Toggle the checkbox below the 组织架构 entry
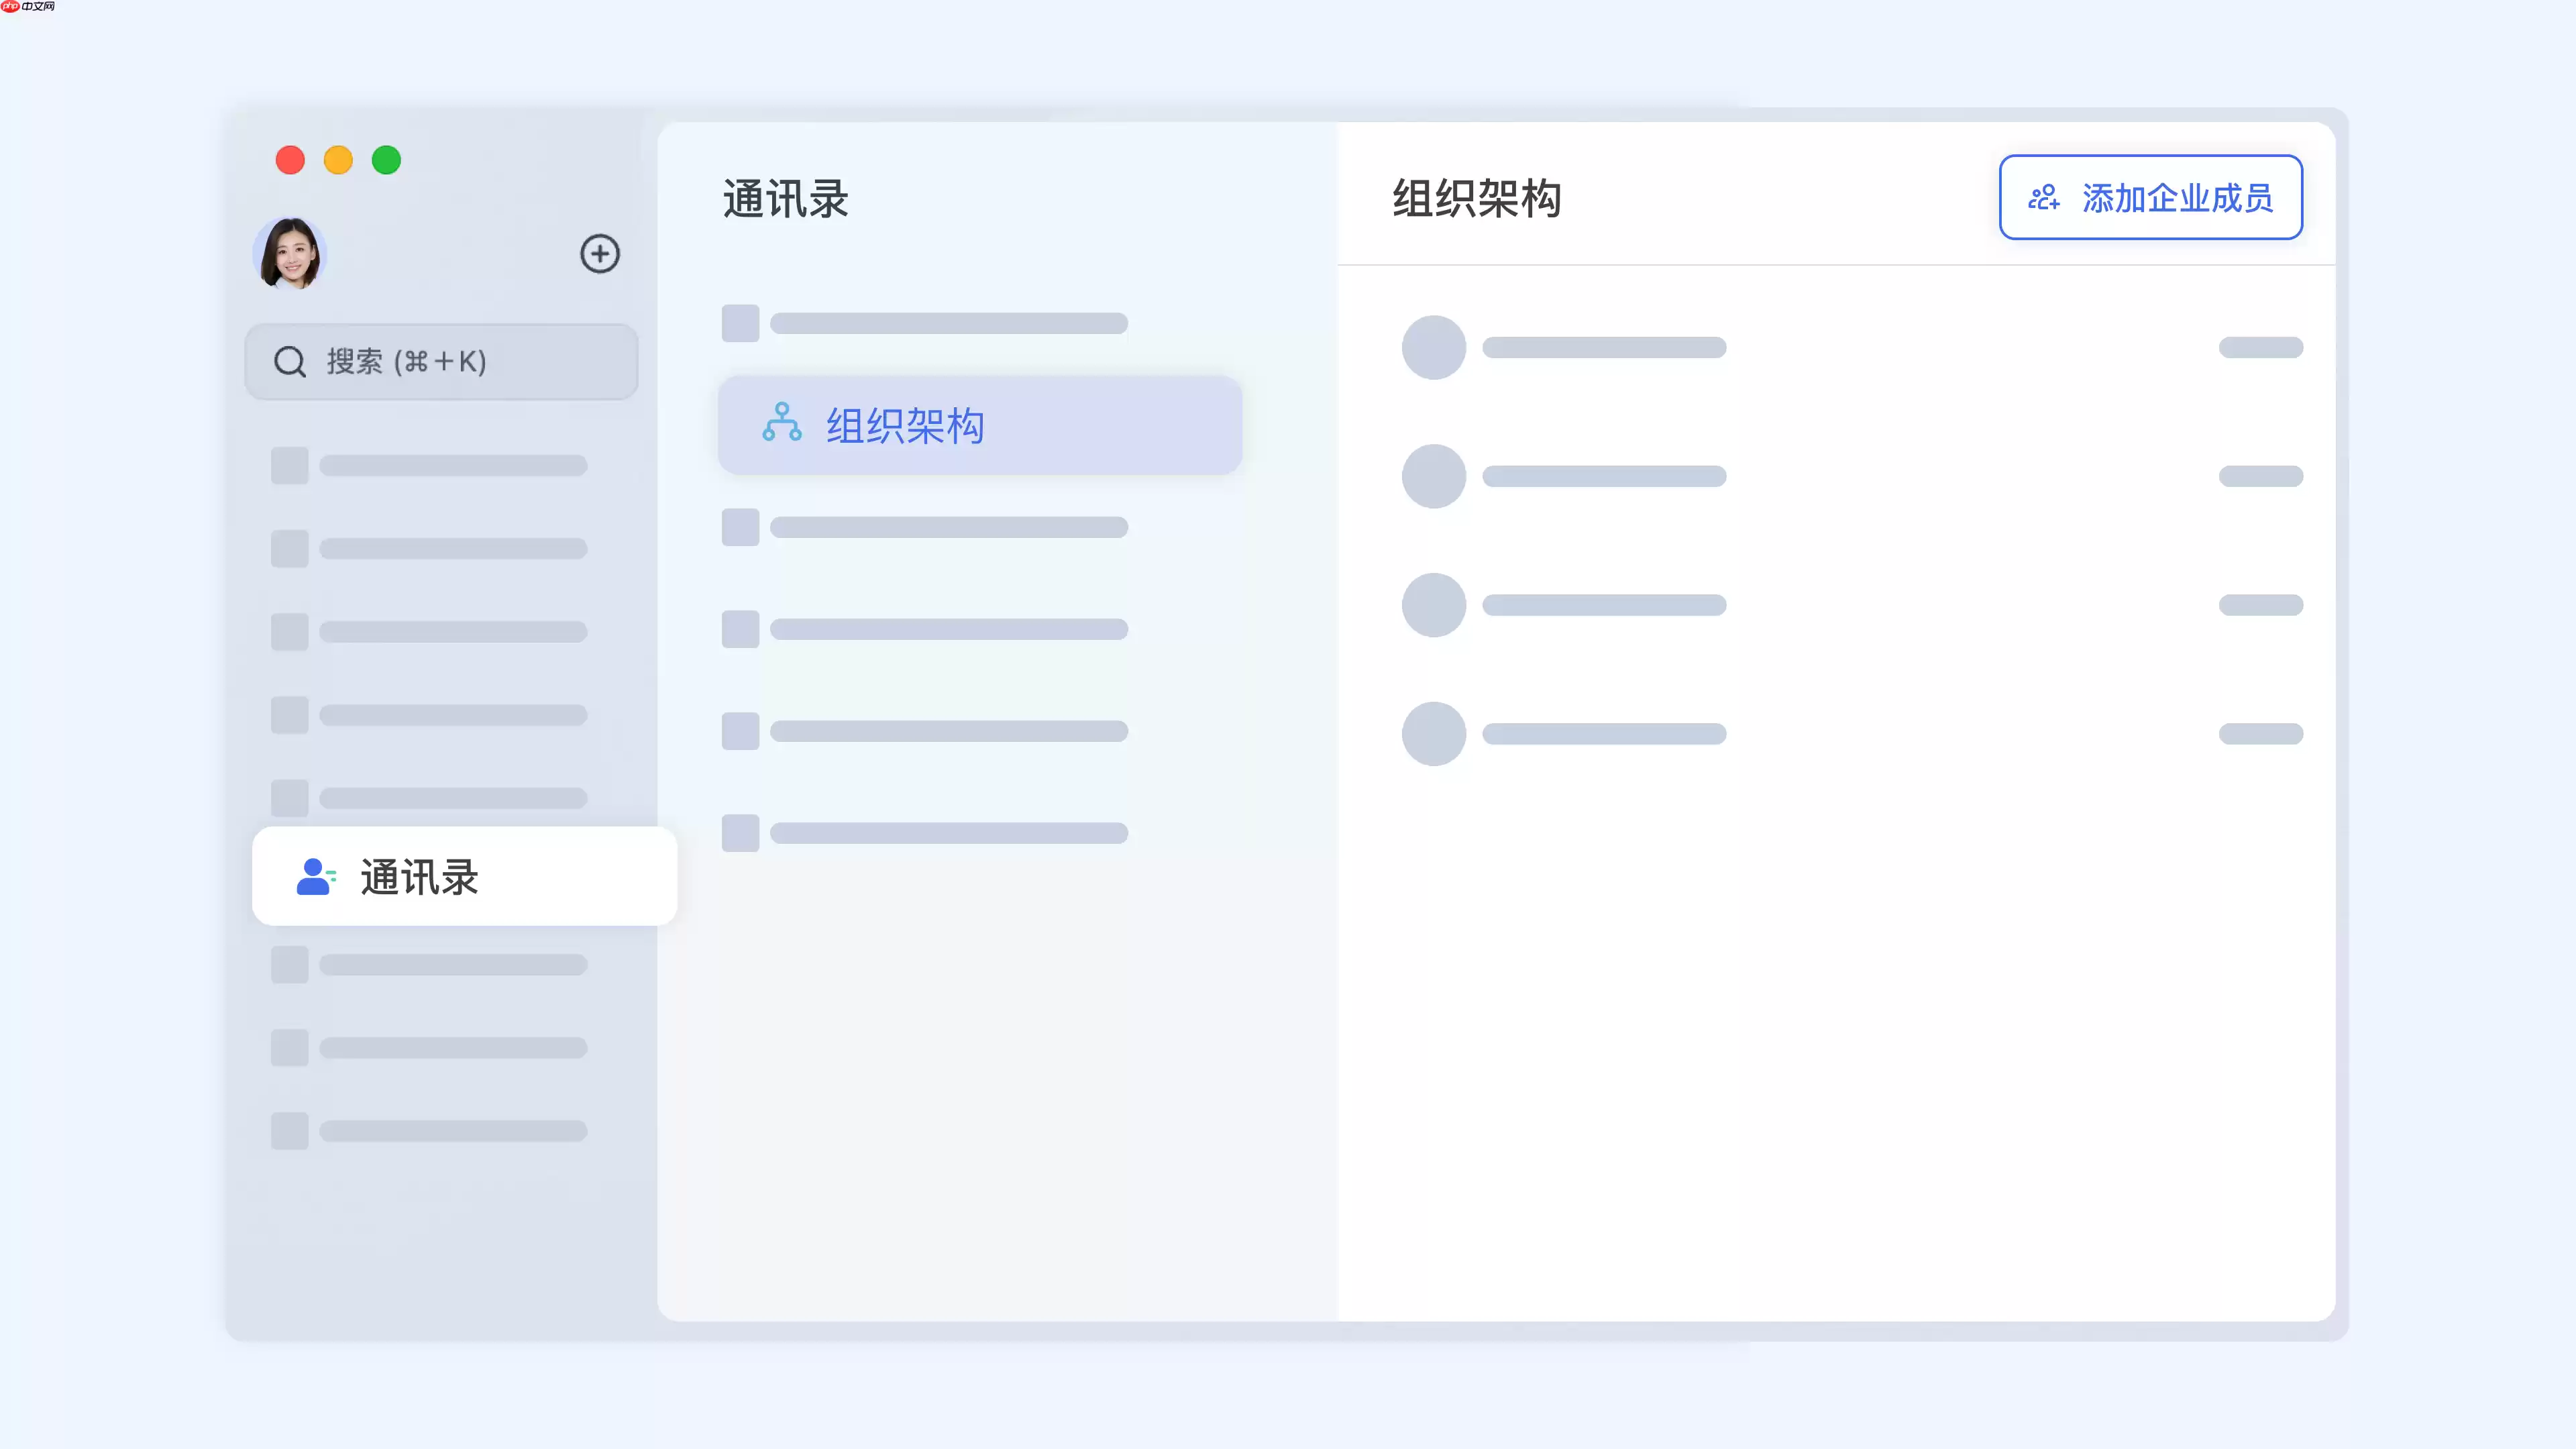The image size is (2576, 1449). [740, 527]
